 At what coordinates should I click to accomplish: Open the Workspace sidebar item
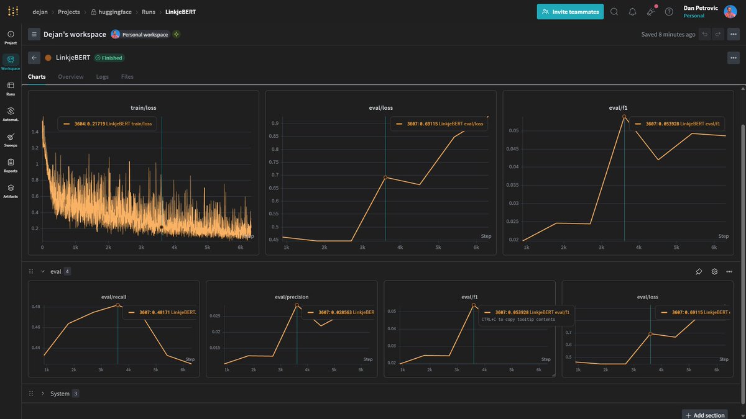(x=11, y=63)
